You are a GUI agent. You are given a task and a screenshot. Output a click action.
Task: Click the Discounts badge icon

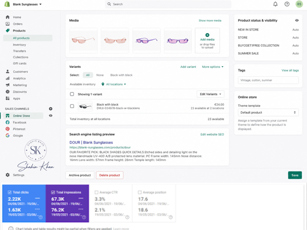[x=8, y=92]
